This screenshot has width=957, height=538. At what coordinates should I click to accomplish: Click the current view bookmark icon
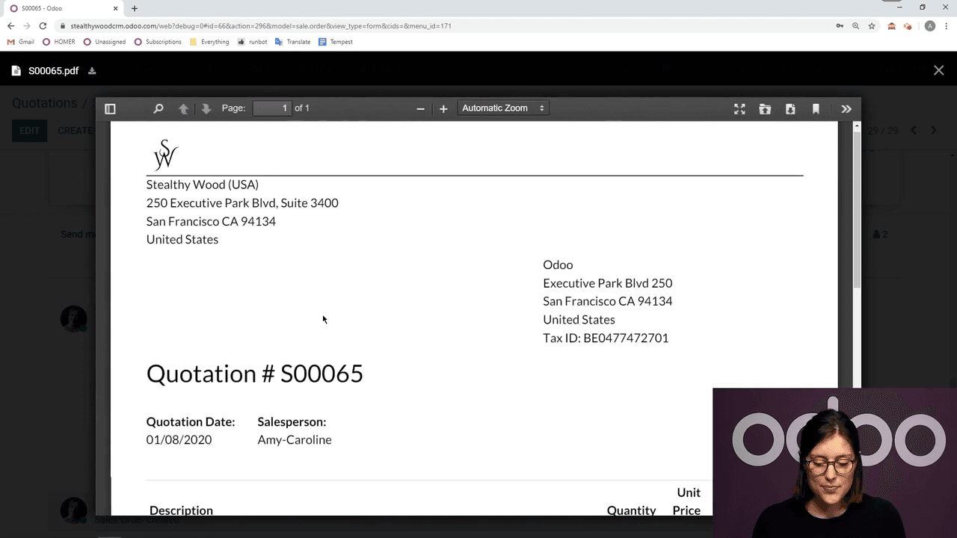[x=816, y=109]
